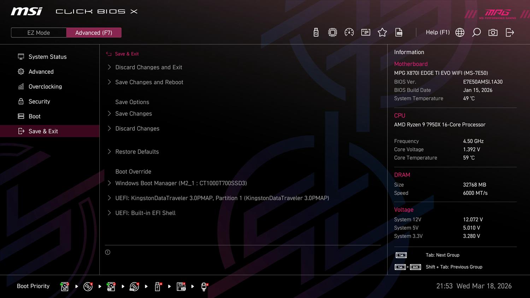The width and height of the screenshot is (530, 298).
Task: Click the CPU chip icon in toolbar
Action: [x=332, y=32]
